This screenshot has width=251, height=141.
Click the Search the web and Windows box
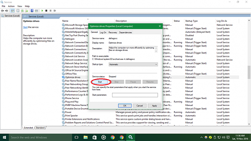click(x=40, y=137)
